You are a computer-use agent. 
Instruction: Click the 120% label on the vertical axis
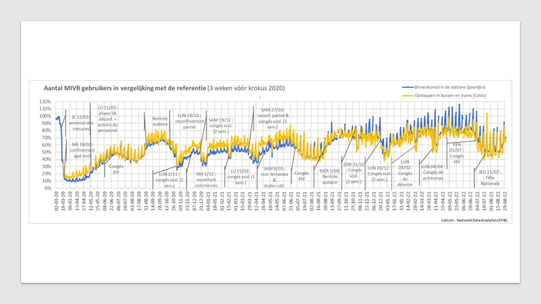[45, 102]
